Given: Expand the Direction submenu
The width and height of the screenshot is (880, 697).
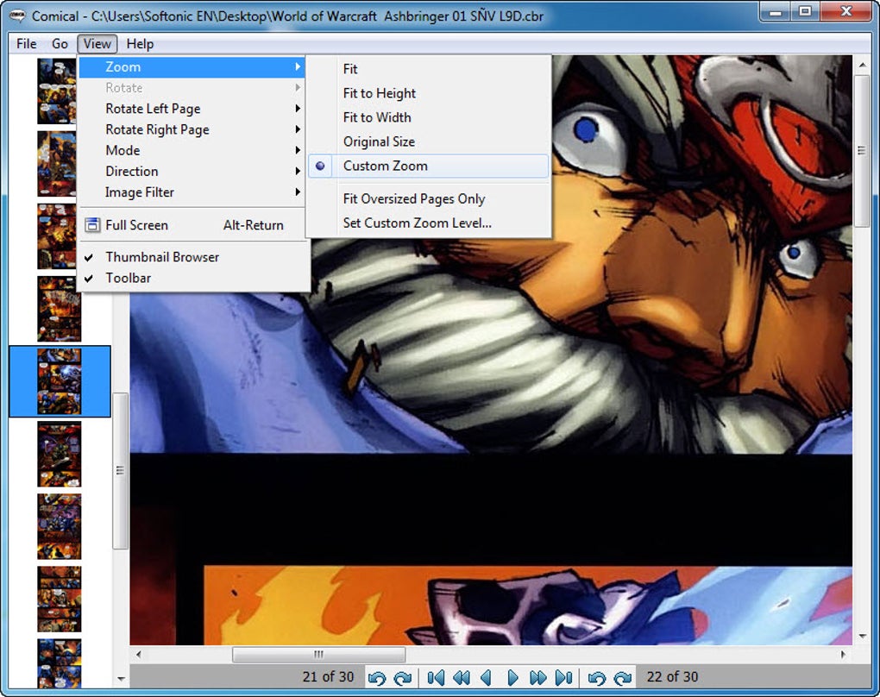Looking at the screenshot, I should [192, 171].
